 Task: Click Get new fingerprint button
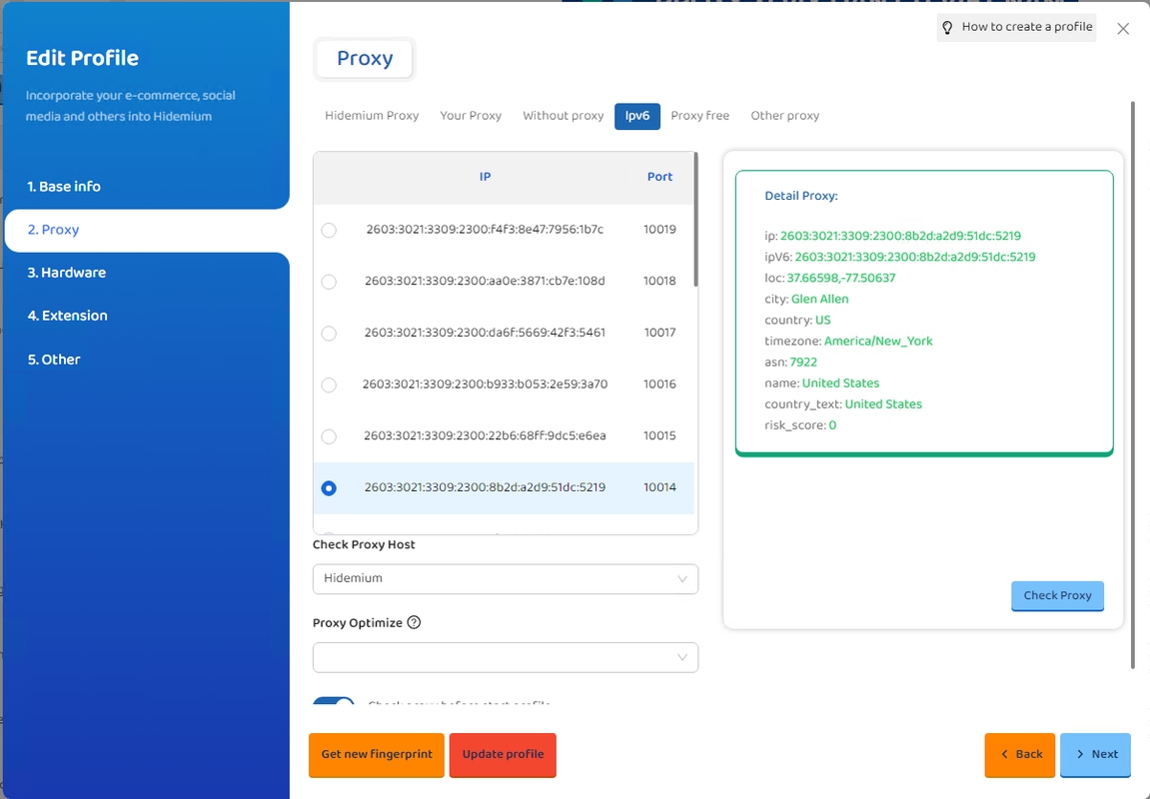click(377, 755)
